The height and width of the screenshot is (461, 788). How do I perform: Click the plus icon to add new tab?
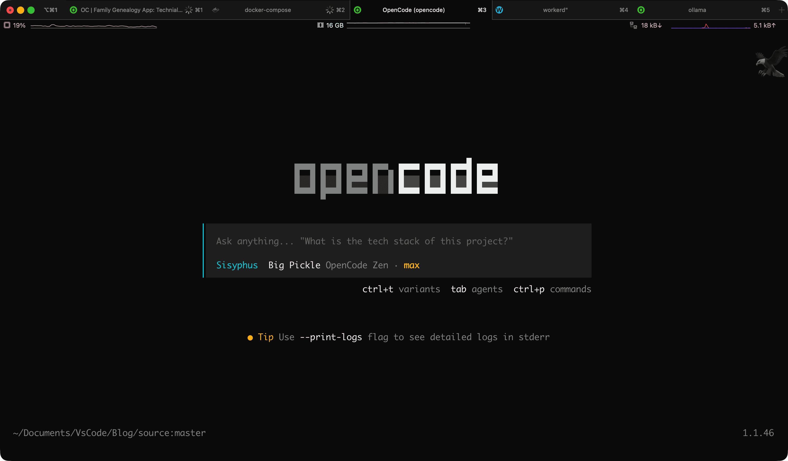781,10
